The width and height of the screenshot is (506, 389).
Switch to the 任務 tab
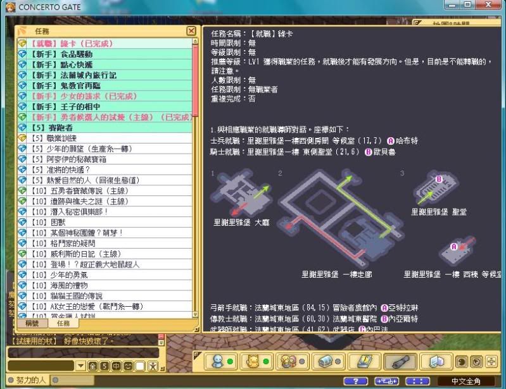[x=63, y=323]
